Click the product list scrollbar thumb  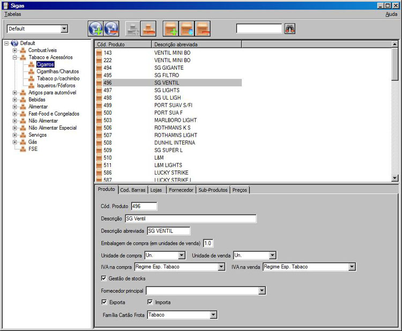coord(394,64)
